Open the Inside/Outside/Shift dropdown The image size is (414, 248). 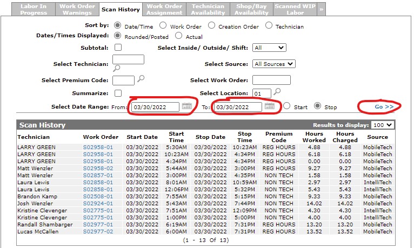269,48
